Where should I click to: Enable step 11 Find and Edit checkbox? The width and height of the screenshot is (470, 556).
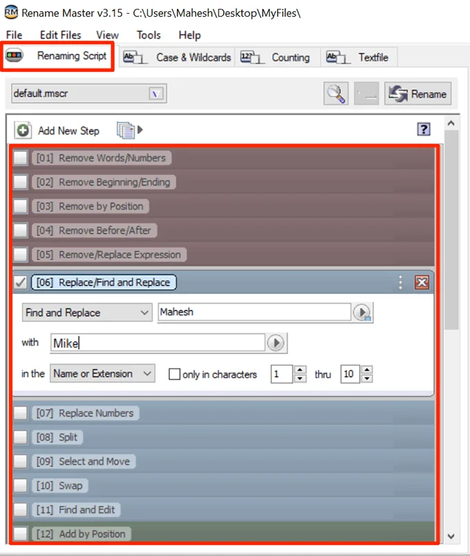tap(20, 510)
